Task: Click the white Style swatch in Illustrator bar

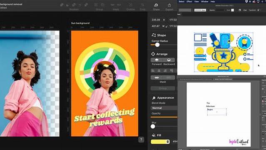Action: (233, 10)
